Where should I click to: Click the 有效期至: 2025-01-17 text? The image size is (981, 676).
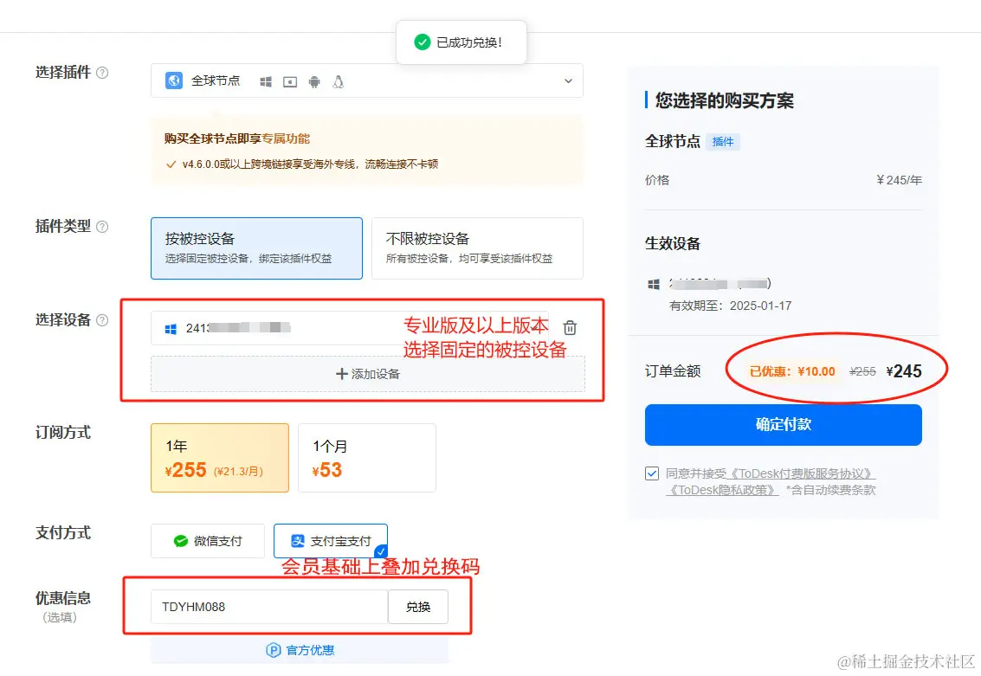tap(730, 306)
